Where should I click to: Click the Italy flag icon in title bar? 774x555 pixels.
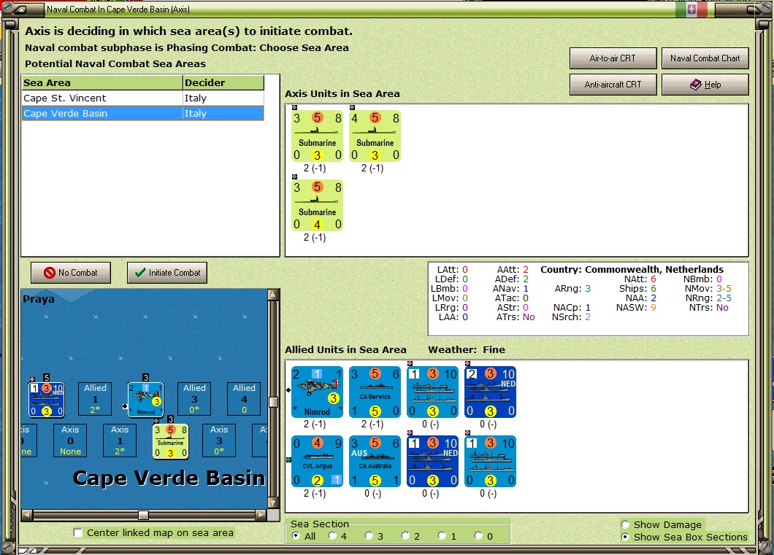691,9
